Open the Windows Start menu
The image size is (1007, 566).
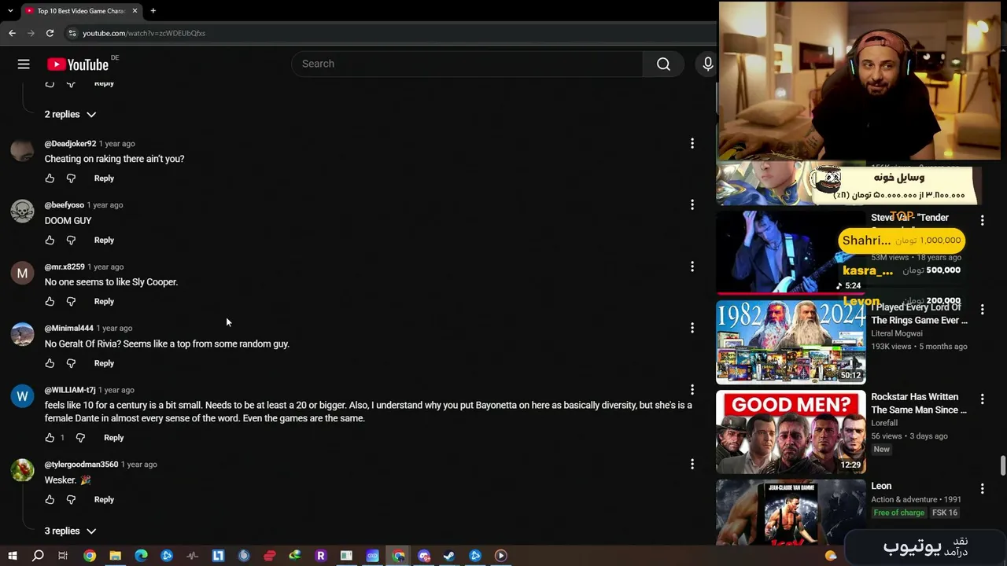click(x=12, y=556)
